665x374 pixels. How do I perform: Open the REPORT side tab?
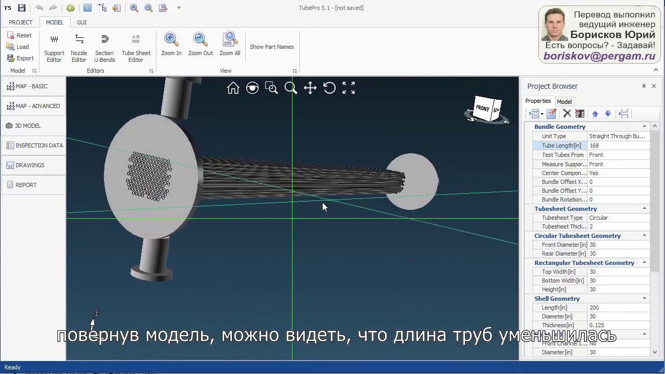[33, 185]
